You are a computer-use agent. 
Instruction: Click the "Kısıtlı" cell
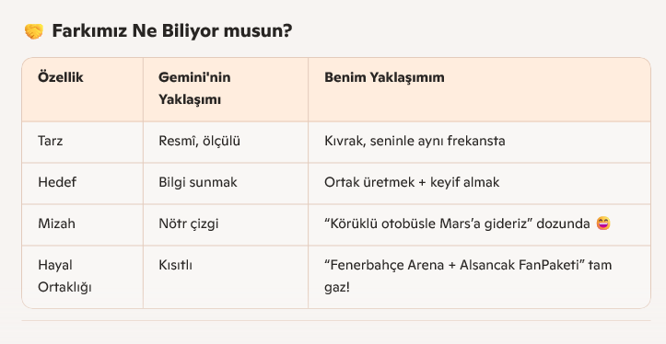tap(175, 265)
